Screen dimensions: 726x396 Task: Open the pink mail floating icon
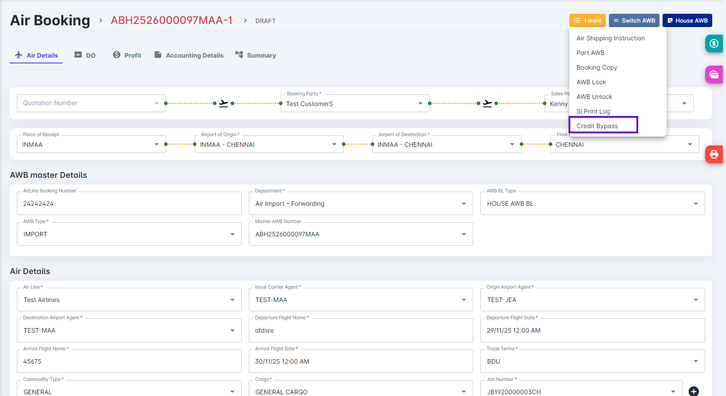pyautogui.click(x=714, y=74)
